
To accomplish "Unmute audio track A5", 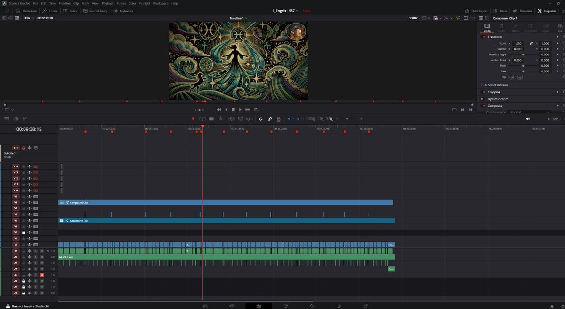I will (x=41, y=275).
